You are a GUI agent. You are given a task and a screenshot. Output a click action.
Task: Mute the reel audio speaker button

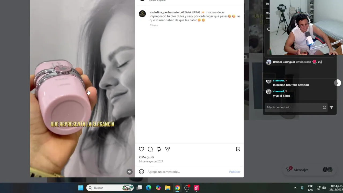click(x=129, y=172)
